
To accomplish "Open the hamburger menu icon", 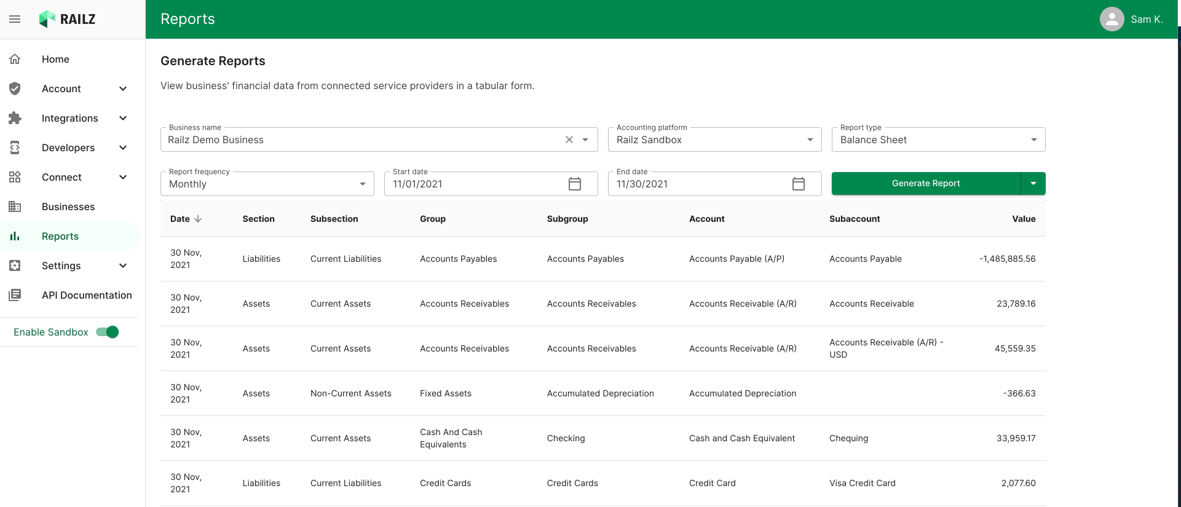I will coord(15,19).
